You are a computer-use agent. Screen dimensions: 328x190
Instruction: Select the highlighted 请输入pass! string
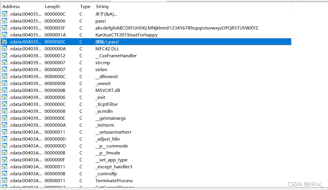click(107, 42)
